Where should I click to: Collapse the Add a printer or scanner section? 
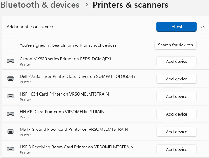tap(203, 27)
